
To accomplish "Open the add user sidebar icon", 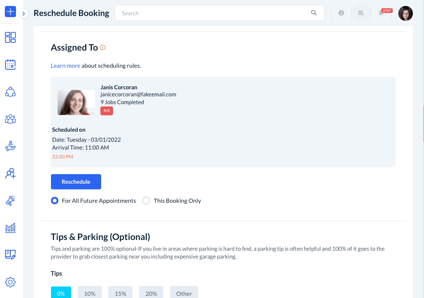I will (x=10, y=173).
